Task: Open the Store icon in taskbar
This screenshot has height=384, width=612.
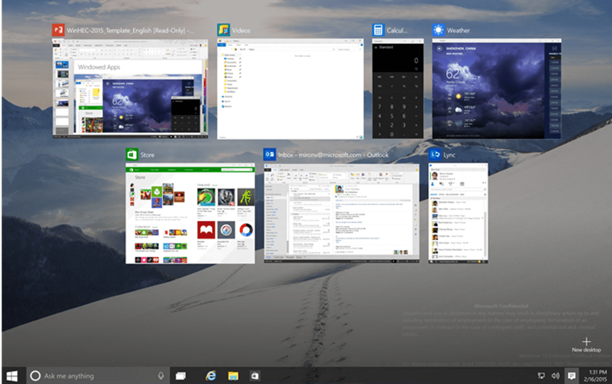Action: (x=255, y=376)
